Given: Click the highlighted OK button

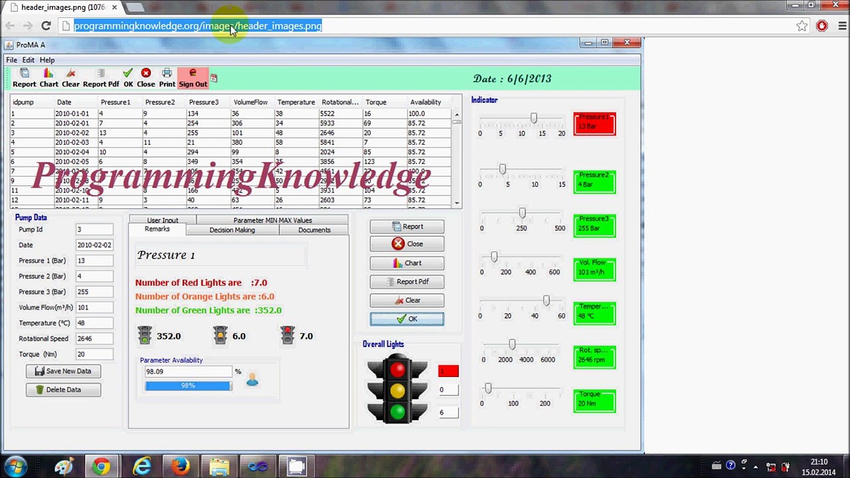Looking at the screenshot, I should tap(407, 319).
